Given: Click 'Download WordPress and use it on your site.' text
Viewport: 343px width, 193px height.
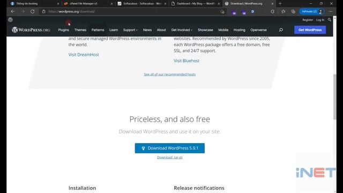Looking at the screenshot, I should (170, 131).
